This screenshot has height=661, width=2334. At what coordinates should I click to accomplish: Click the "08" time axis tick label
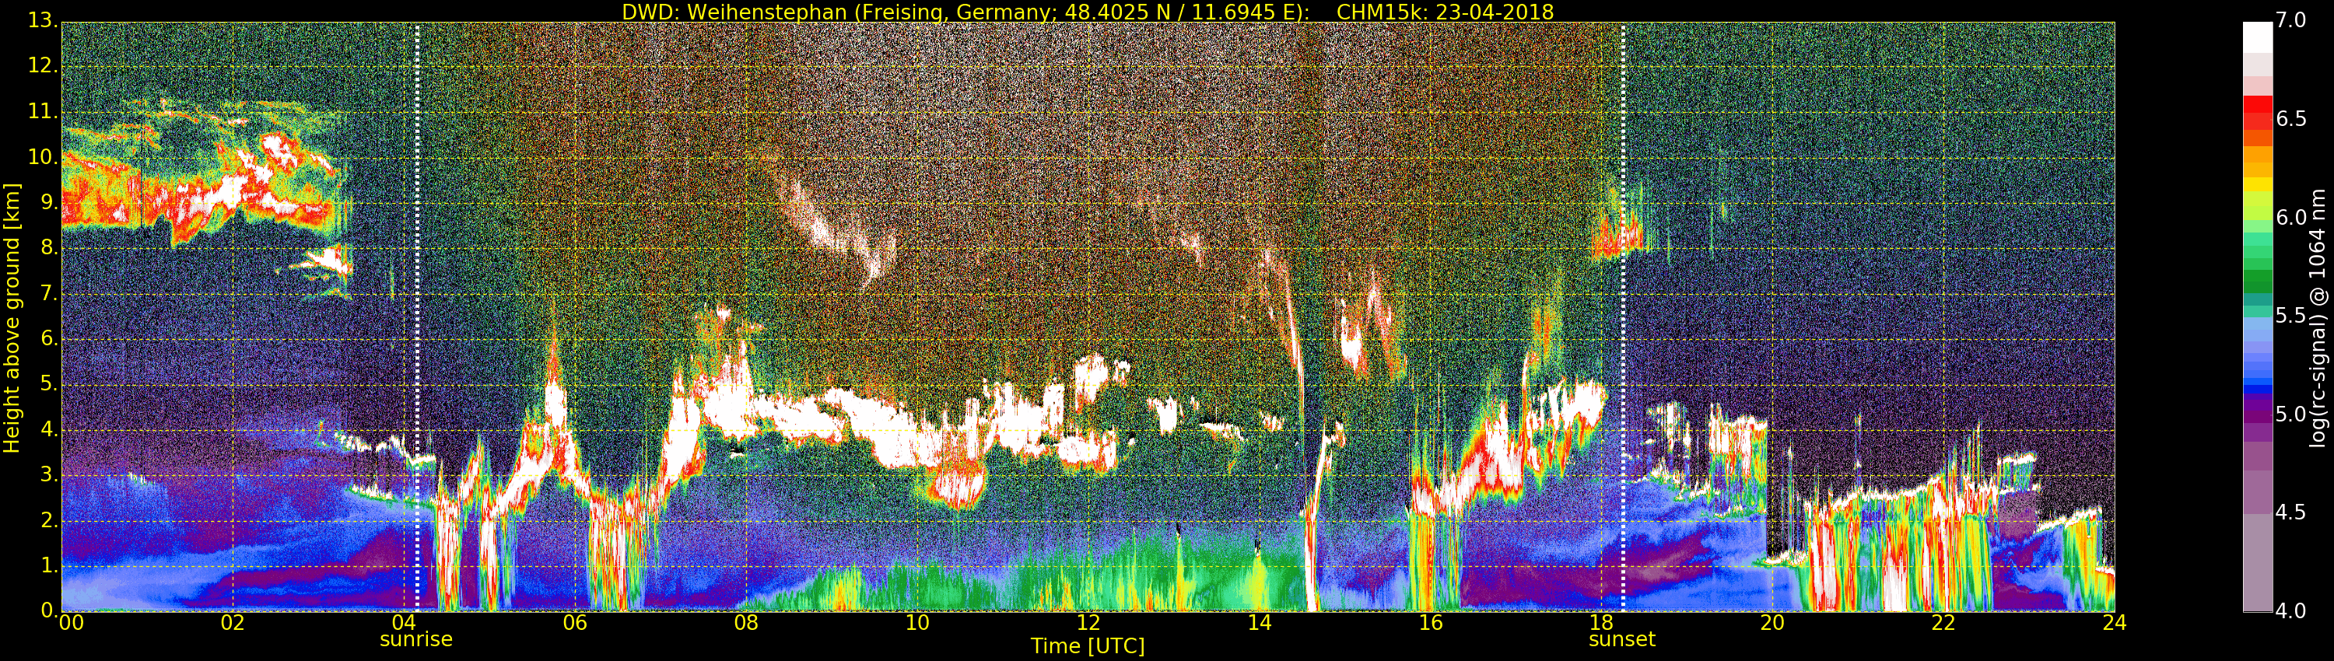(x=745, y=623)
